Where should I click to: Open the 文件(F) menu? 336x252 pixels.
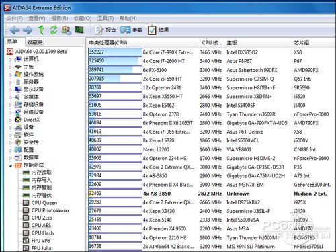(x=14, y=18)
